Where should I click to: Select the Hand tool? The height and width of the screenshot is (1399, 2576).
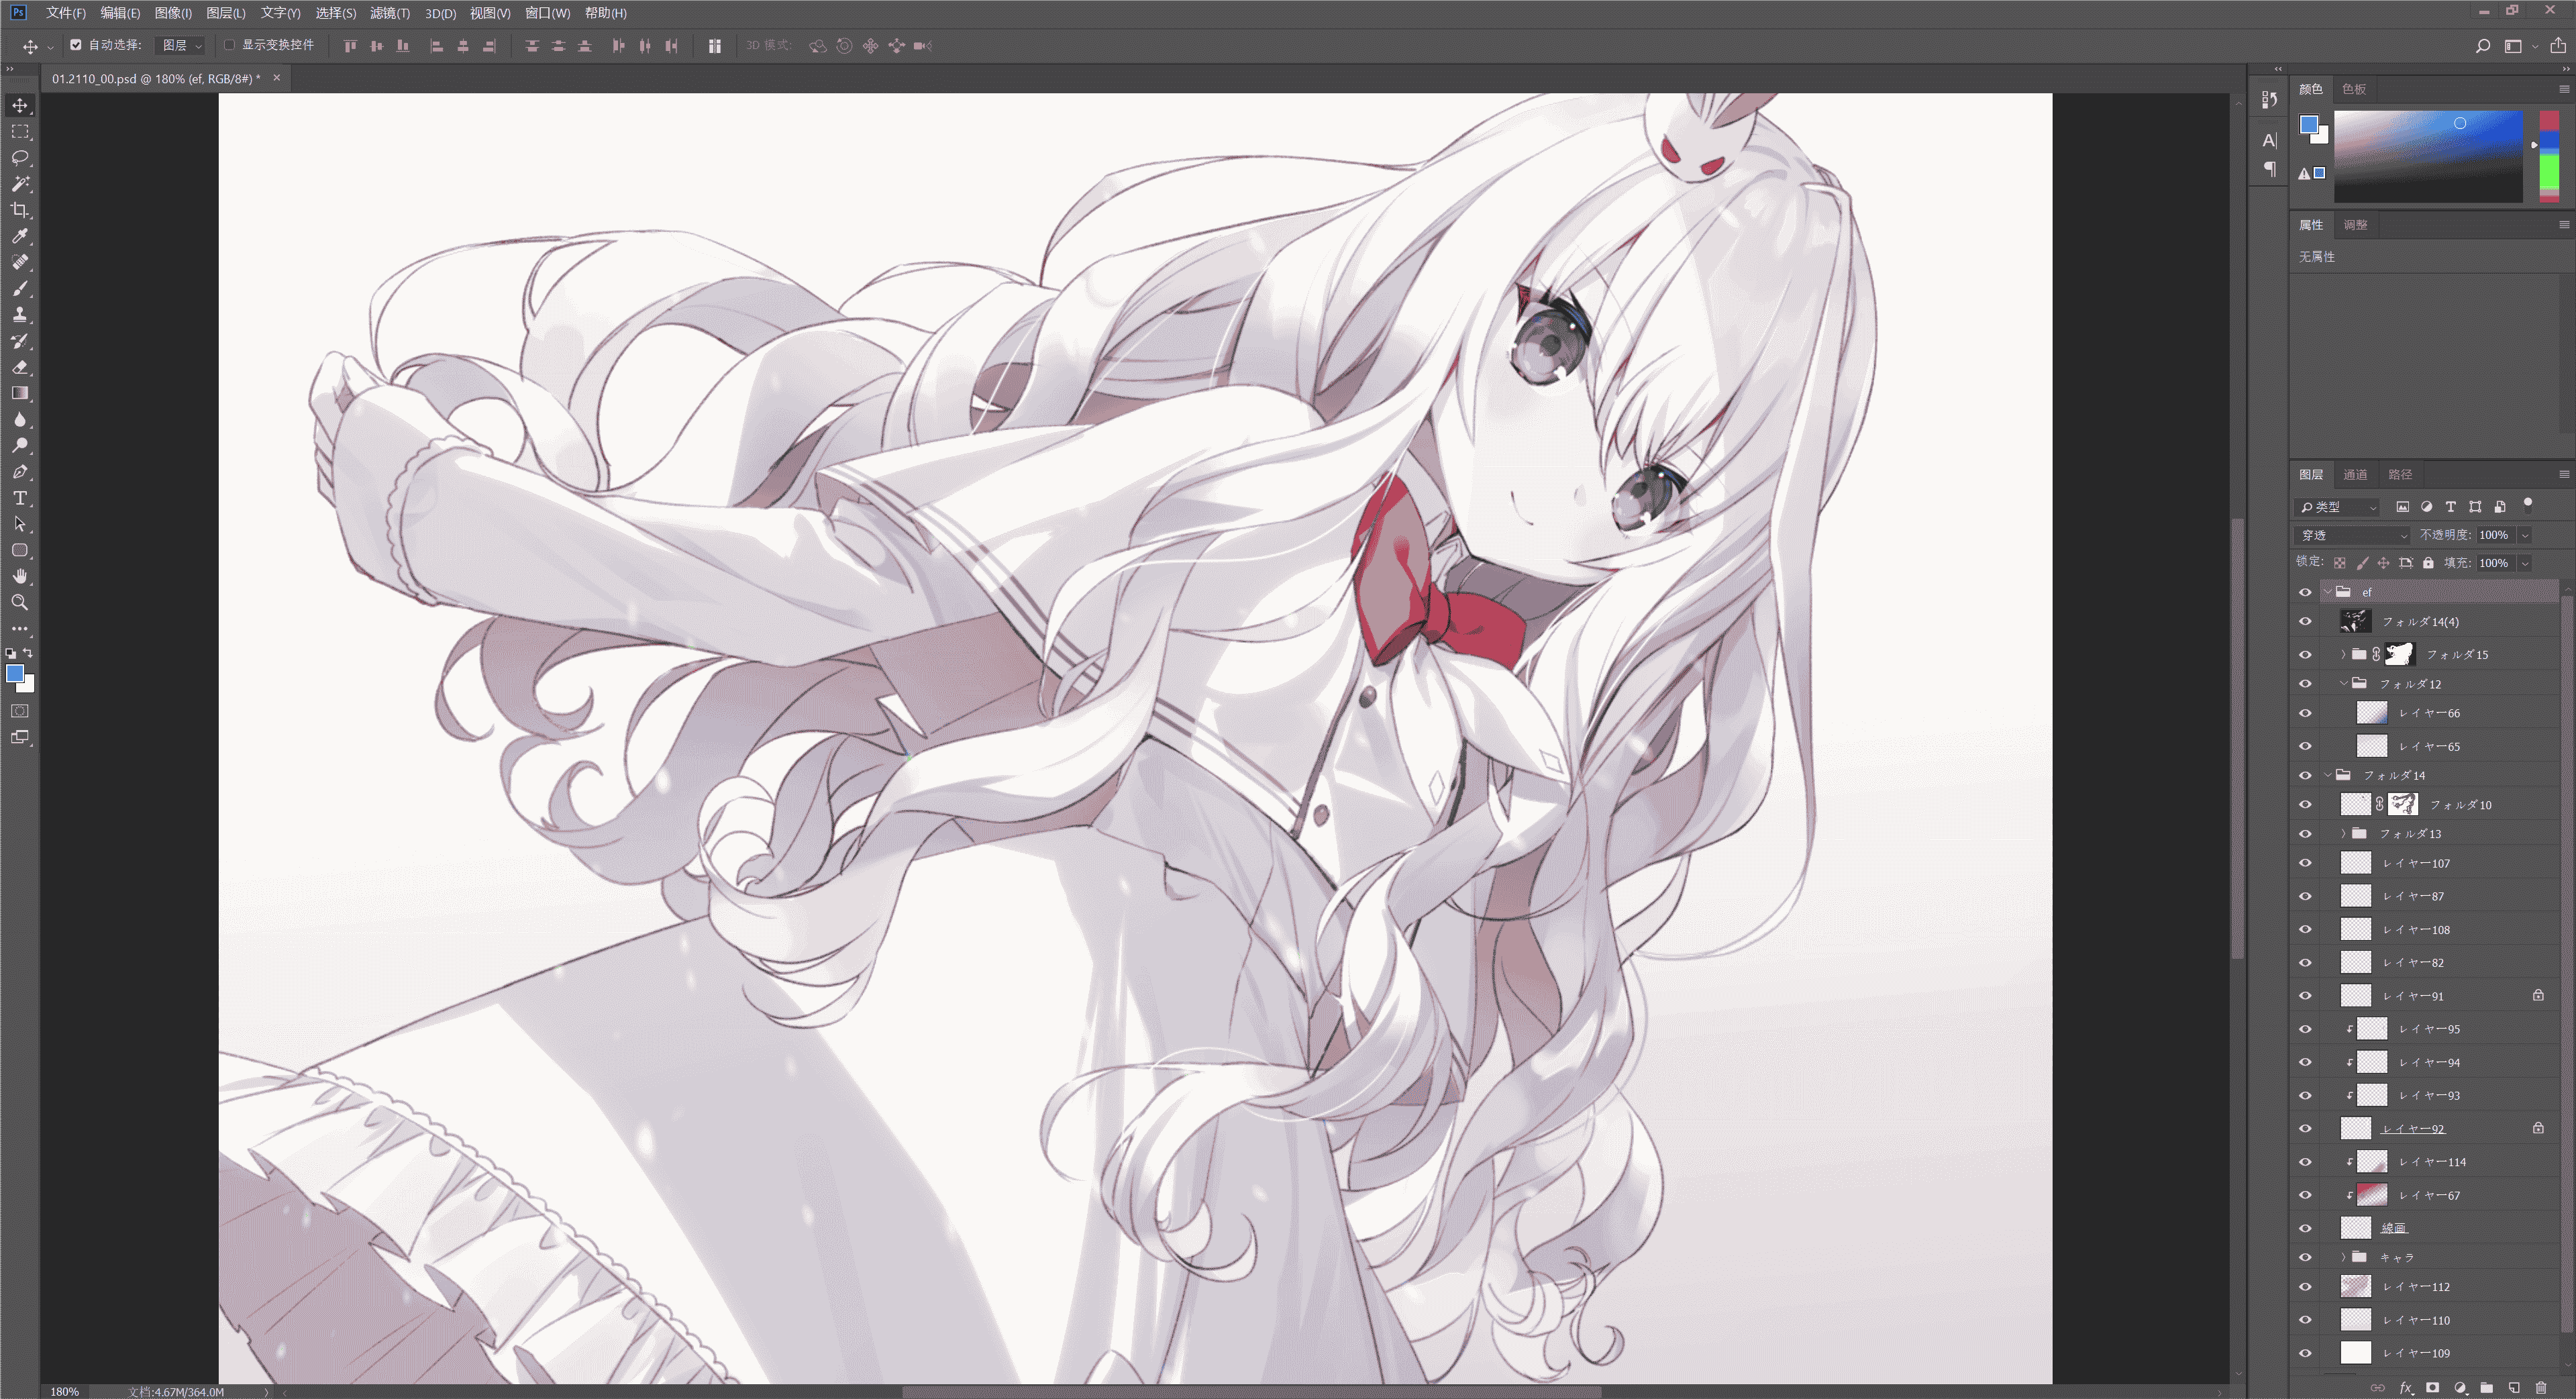pos(20,576)
